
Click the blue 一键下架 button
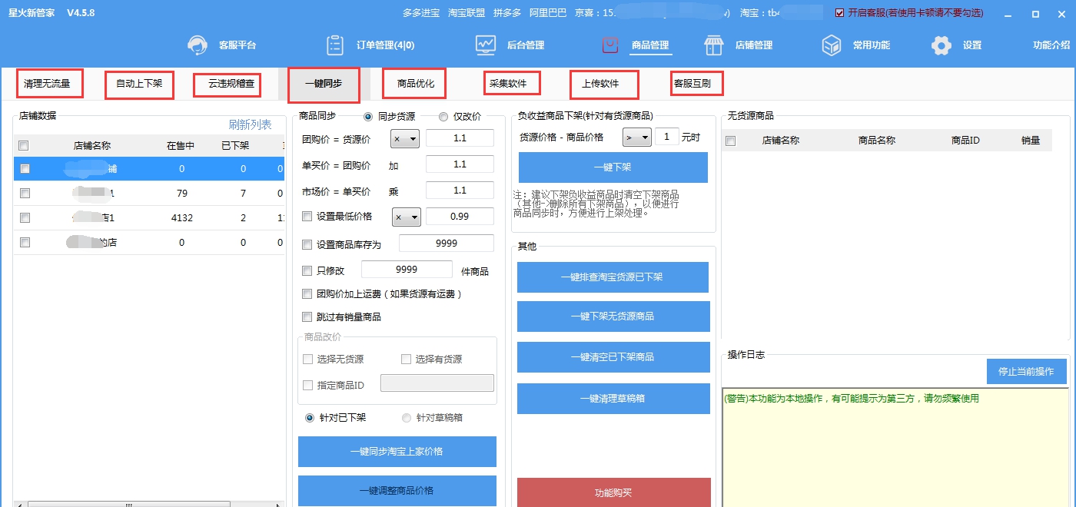[613, 167]
